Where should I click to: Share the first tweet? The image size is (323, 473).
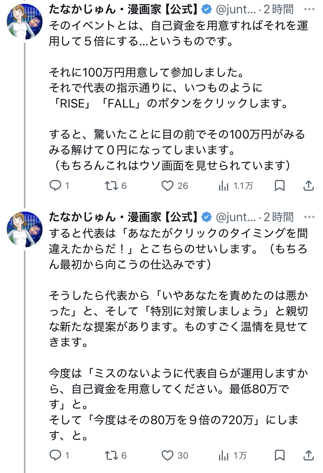coord(308,186)
